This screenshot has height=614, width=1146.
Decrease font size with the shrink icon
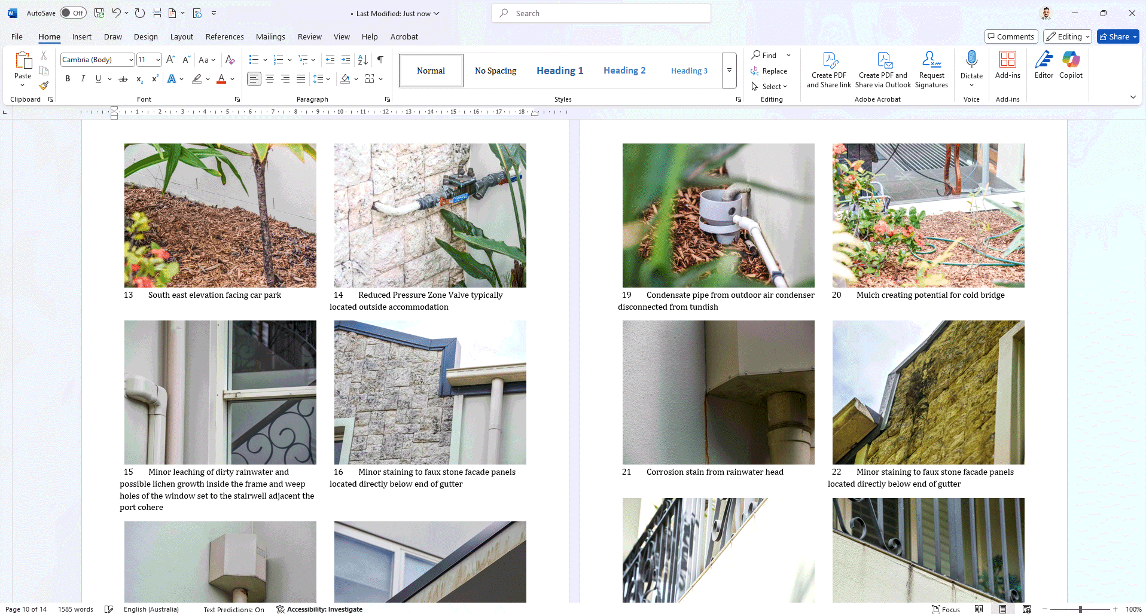pyautogui.click(x=186, y=60)
